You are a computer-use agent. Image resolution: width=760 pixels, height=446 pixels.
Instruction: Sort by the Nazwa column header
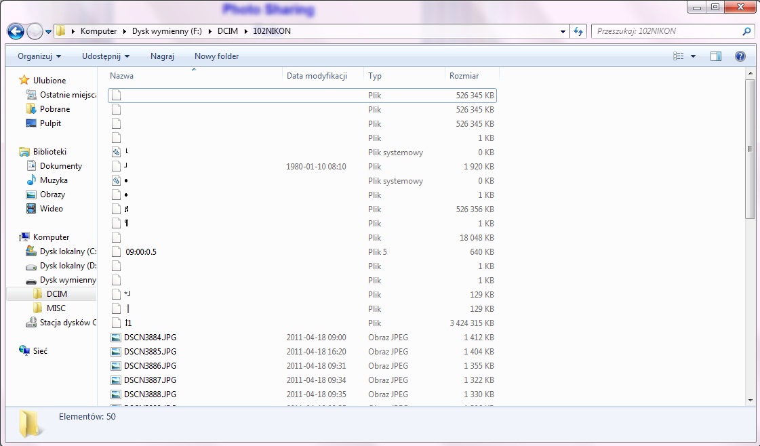pos(194,76)
